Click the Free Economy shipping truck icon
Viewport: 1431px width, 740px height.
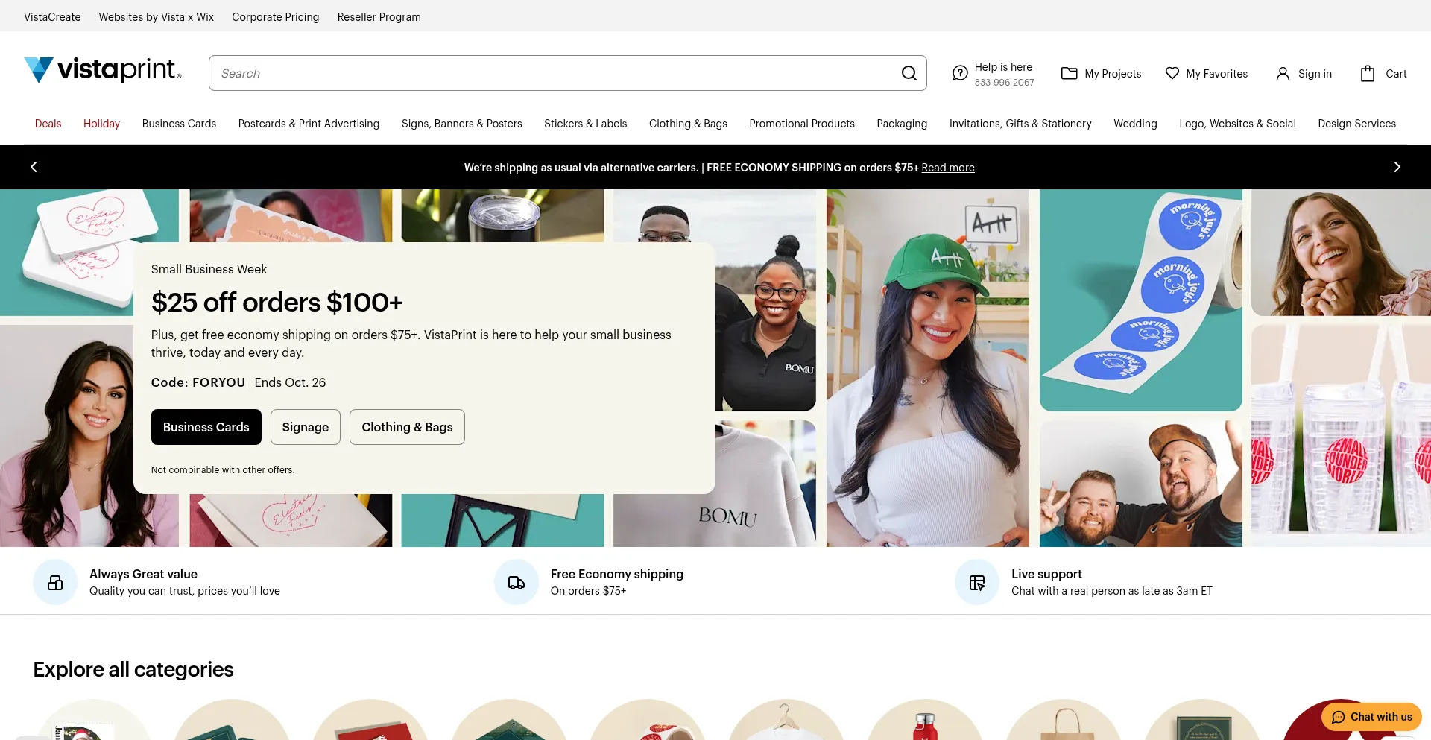point(516,582)
